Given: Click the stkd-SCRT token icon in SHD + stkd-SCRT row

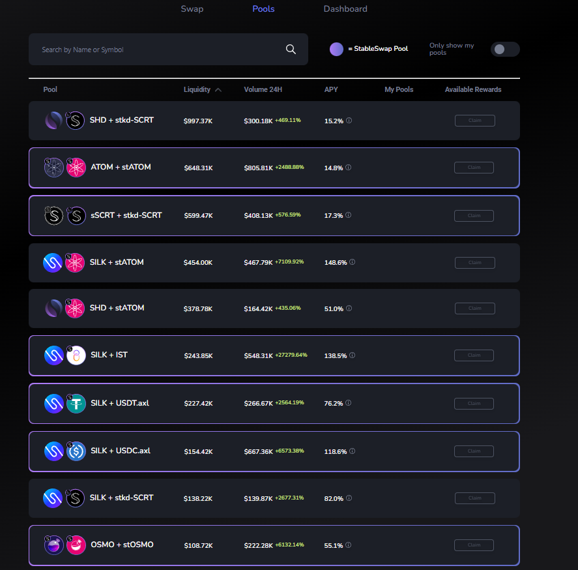Looking at the screenshot, I should pyautogui.click(x=75, y=120).
